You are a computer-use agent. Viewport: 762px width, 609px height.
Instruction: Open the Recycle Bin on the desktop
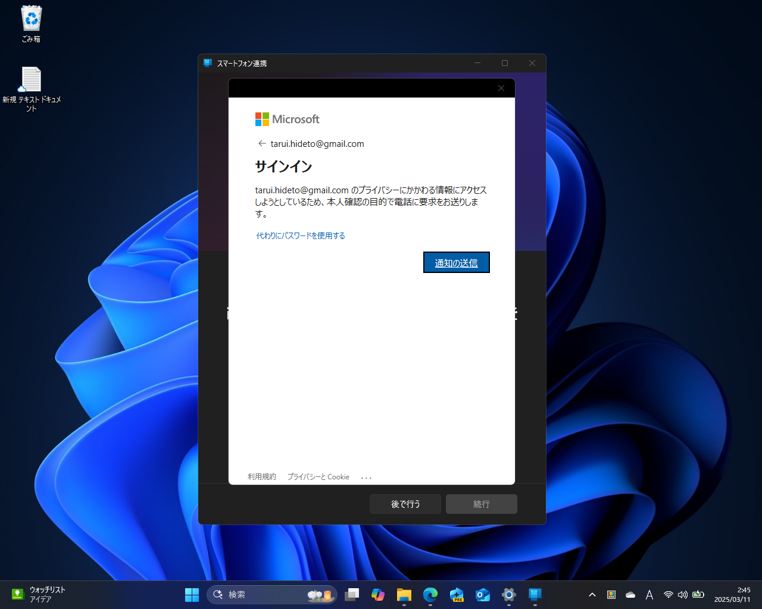coord(30,18)
